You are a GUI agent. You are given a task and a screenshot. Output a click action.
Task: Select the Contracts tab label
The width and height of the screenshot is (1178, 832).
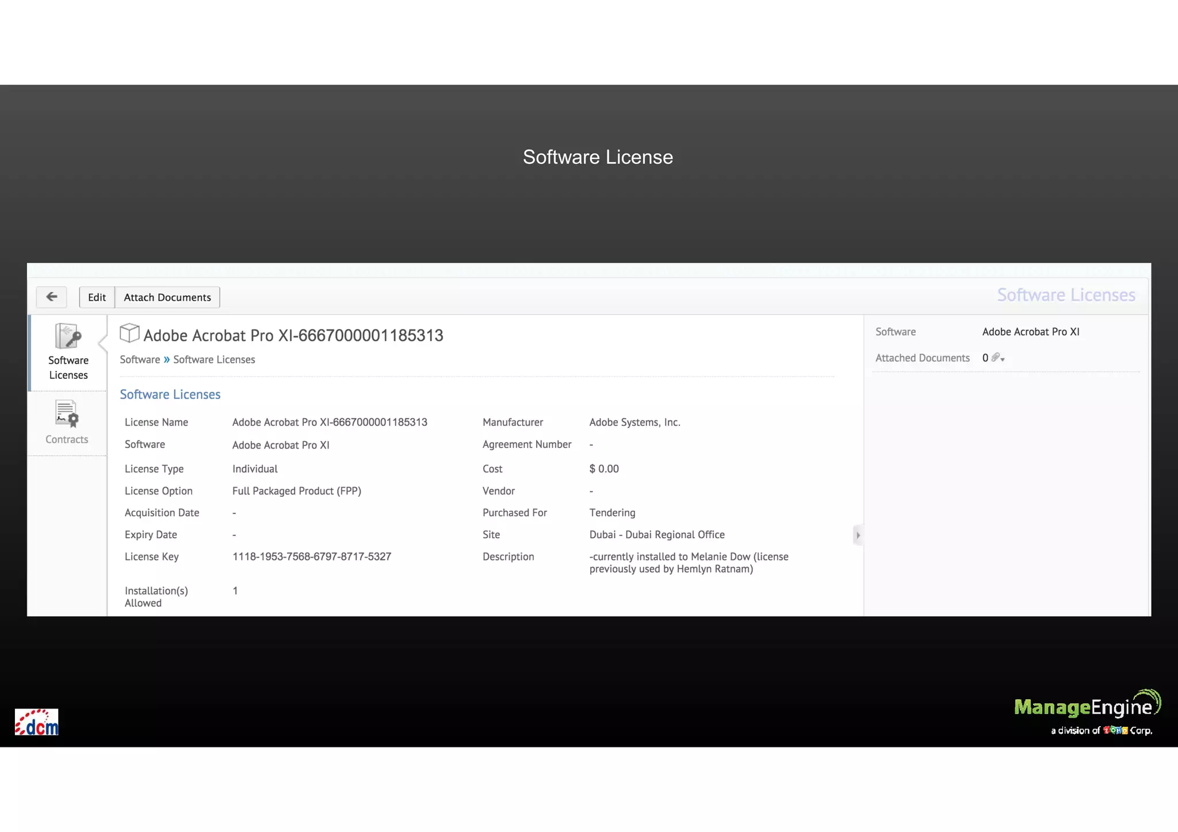[x=67, y=439]
